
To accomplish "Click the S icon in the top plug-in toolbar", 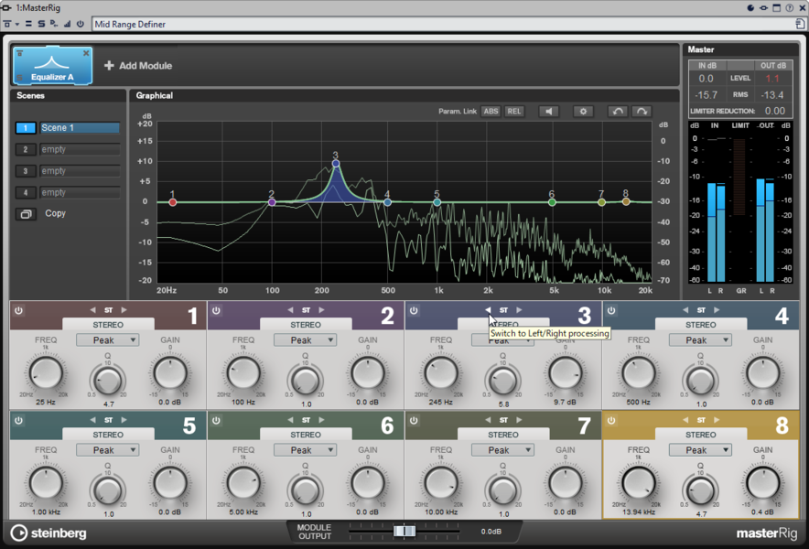I will 41,24.
